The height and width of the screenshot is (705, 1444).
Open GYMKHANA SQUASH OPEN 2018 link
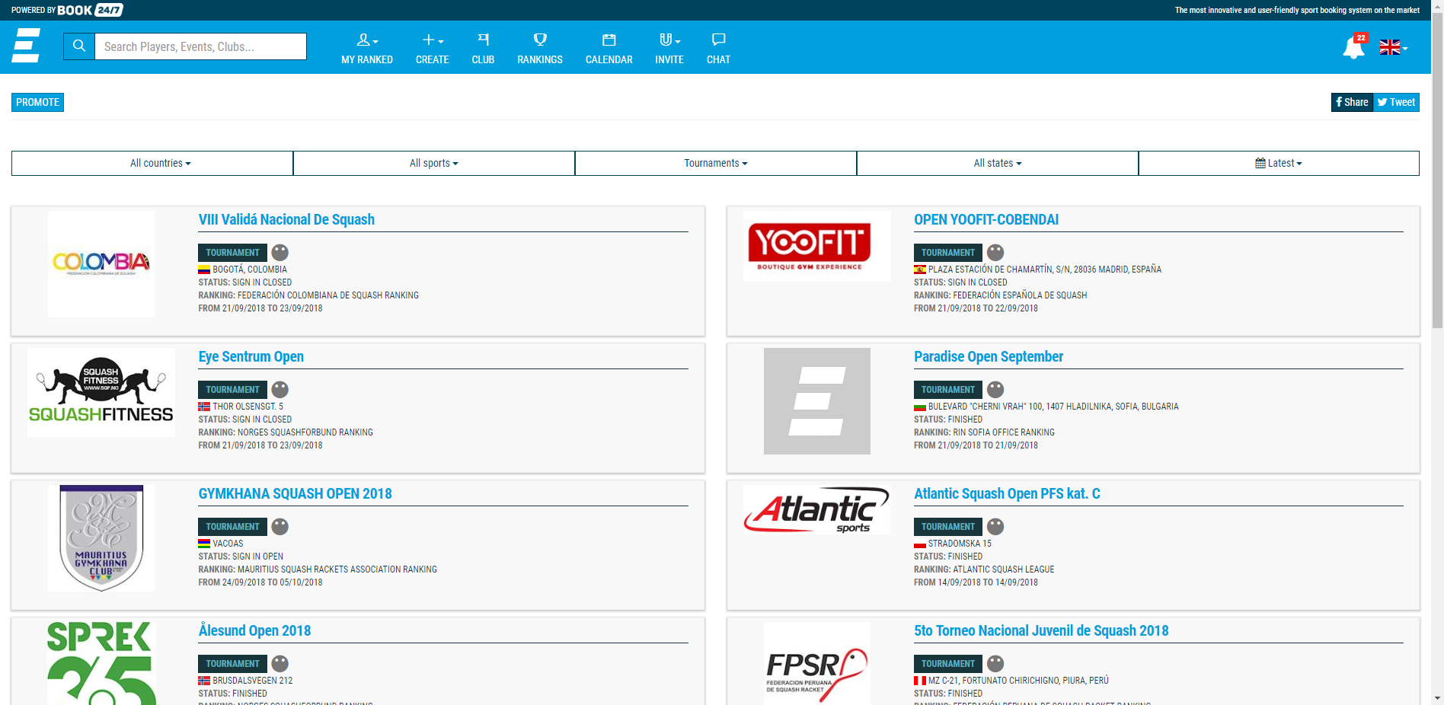click(x=295, y=494)
